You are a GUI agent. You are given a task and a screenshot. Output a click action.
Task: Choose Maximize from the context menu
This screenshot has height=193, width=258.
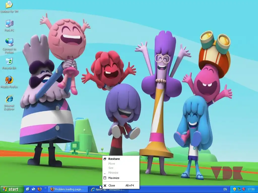tap(121, 178)
